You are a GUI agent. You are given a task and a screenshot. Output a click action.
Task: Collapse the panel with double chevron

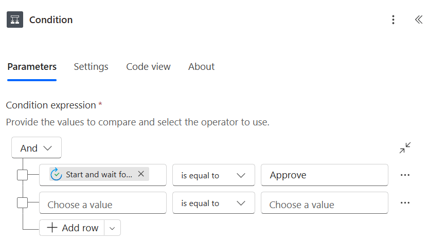pos(418,20)
